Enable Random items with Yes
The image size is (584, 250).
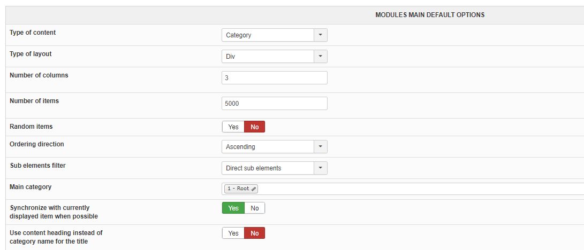[x=233, y=127]
